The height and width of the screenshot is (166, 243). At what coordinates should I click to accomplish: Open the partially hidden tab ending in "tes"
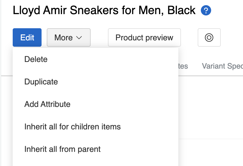(x=183, y=66)
